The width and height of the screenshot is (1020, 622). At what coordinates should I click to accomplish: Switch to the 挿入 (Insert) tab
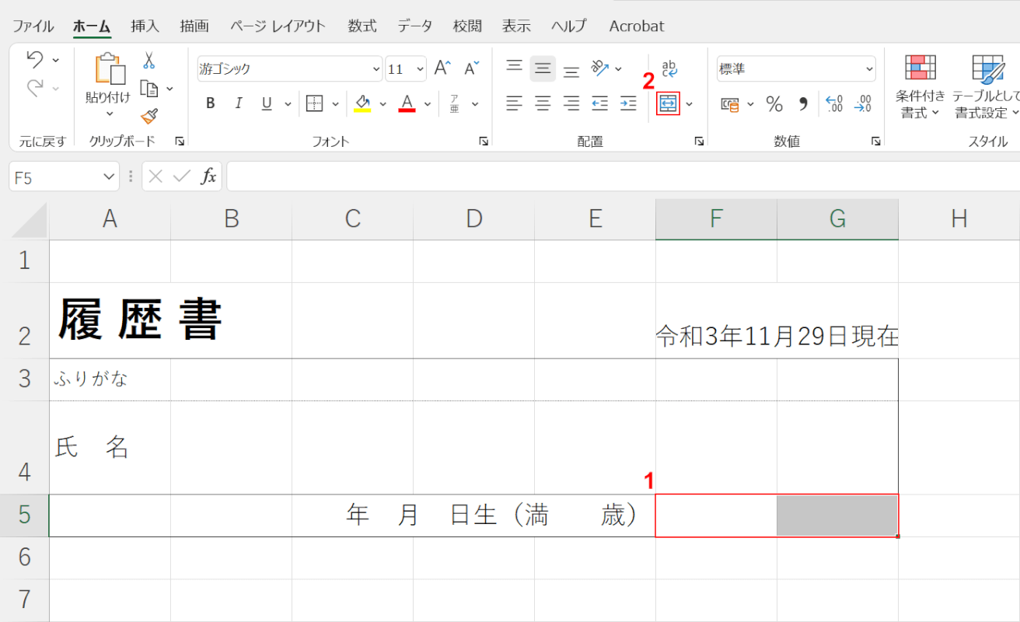(145, 26)
